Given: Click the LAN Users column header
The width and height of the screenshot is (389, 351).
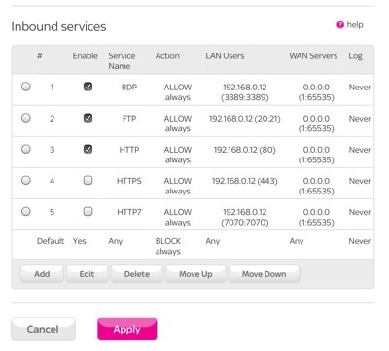Looking at the screenshot, I should coord(225,56).
